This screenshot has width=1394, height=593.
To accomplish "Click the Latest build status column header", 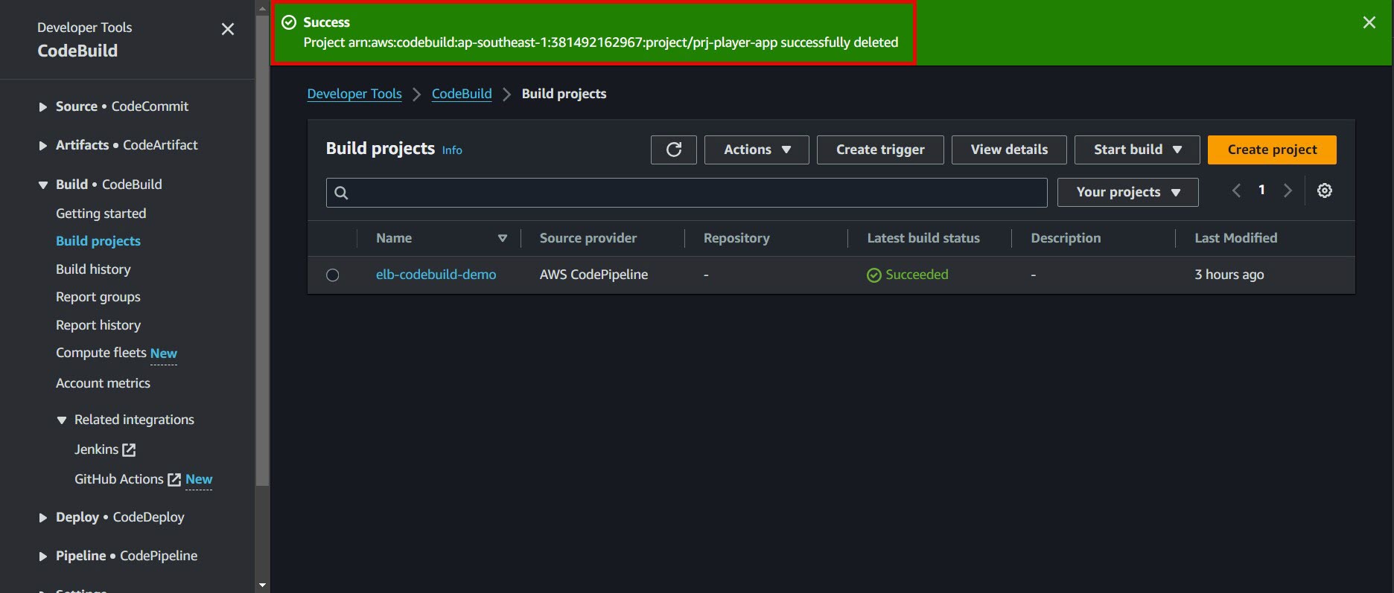I will click(923, 238).
